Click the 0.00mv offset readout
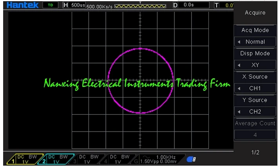 (168, 161)
